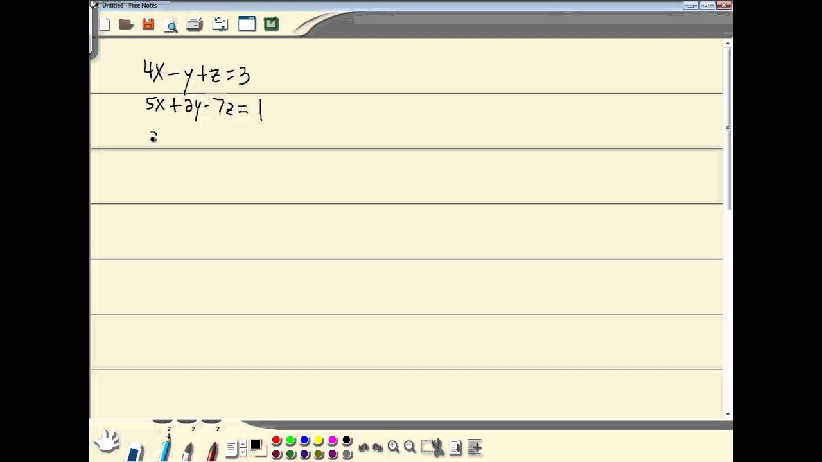Pick the black color dot

(347, 440)
